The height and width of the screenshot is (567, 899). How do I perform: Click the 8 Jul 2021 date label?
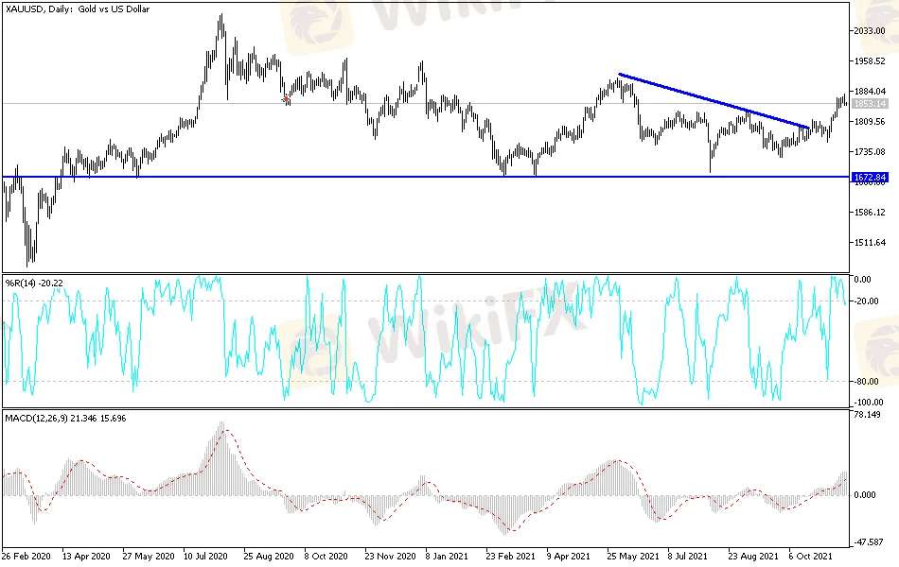687,556
